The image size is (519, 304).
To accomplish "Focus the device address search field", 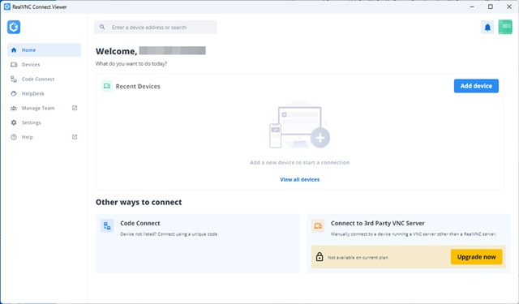I will [156, 27].
